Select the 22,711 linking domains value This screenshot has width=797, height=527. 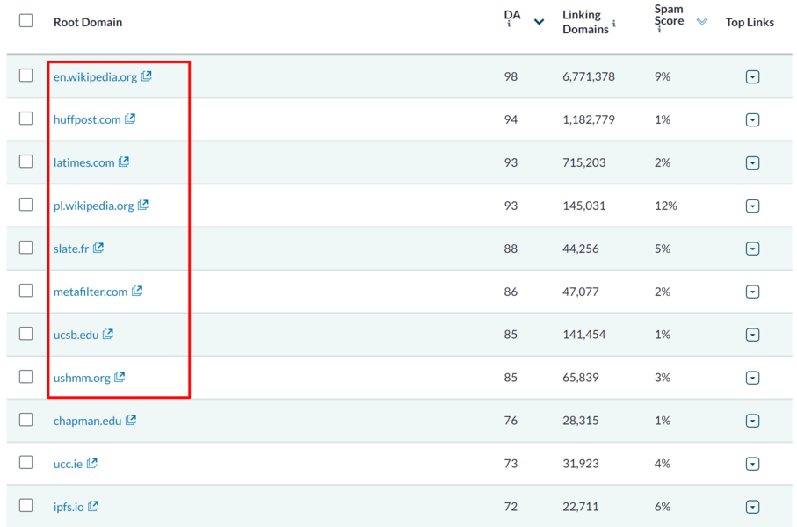581,506
